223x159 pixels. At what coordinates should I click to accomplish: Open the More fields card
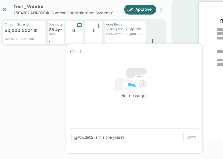[125, 32]
